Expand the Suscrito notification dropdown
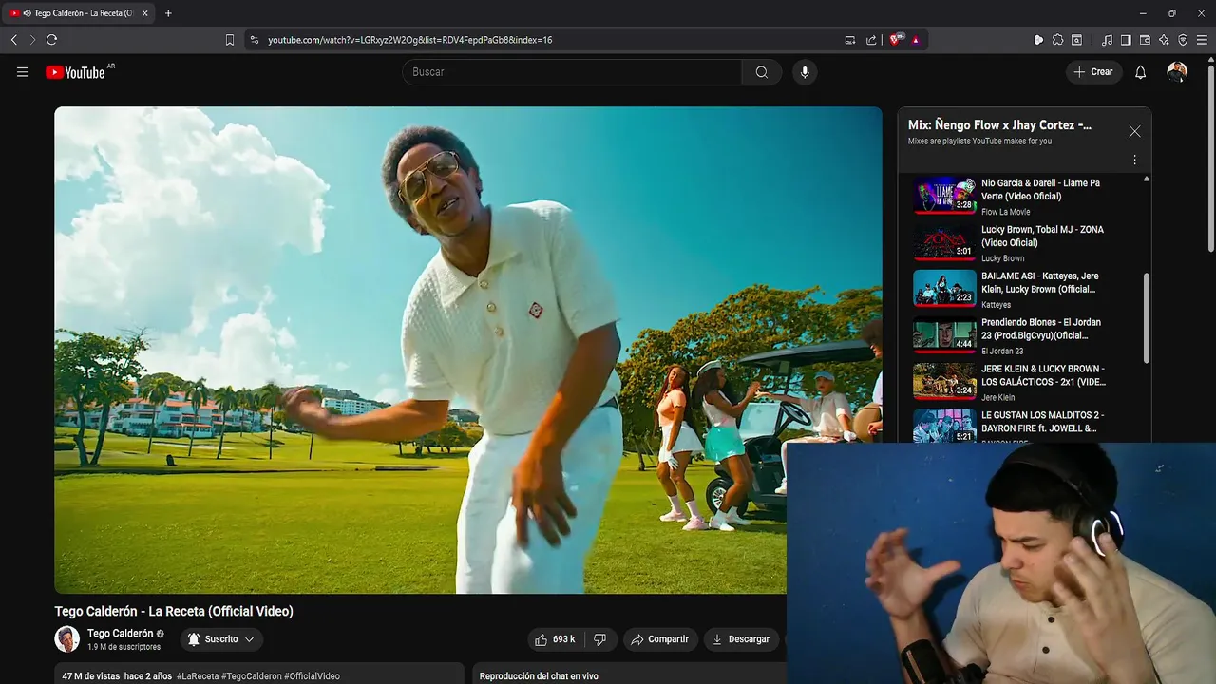The image size is (1216, 684). [x=220, y=639]
